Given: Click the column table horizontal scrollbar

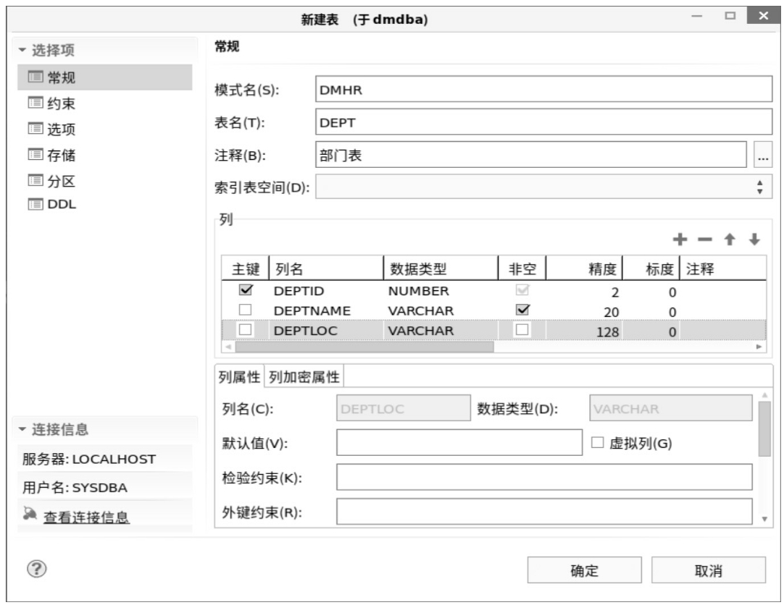Looking at the screenshot, I should [362, 347].
